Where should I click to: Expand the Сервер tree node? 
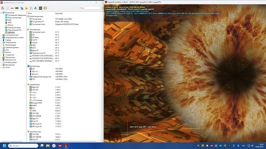1,40
